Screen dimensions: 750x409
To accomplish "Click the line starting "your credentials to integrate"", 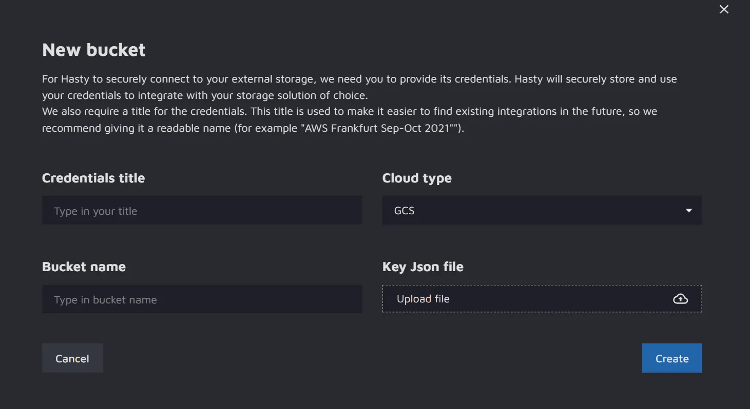I will coord(205,95).
